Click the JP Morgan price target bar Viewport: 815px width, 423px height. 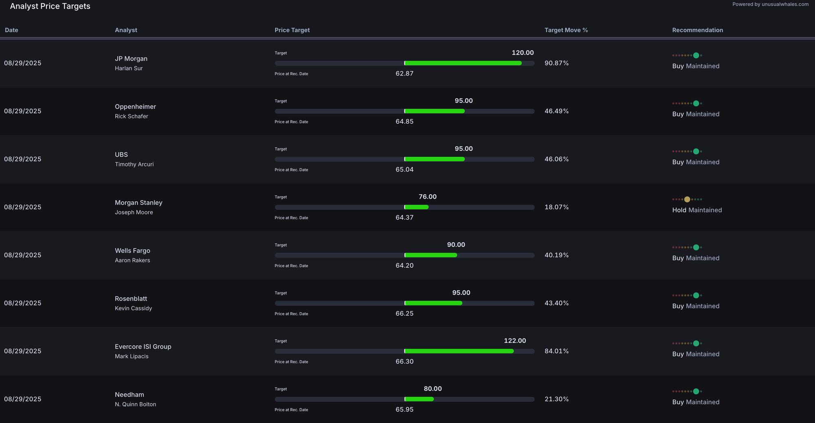click(x=405, y=63)
